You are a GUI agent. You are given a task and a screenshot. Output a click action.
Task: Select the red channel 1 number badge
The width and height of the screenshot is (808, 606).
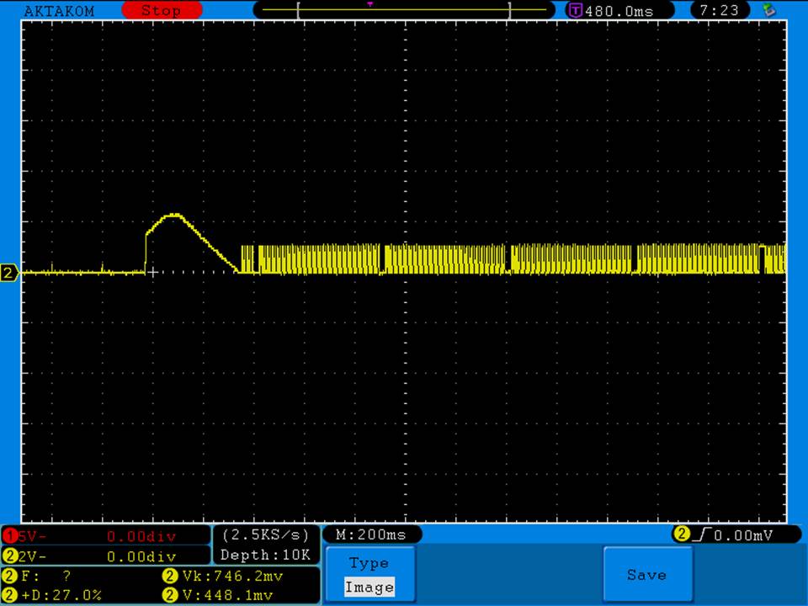point(9,536)
